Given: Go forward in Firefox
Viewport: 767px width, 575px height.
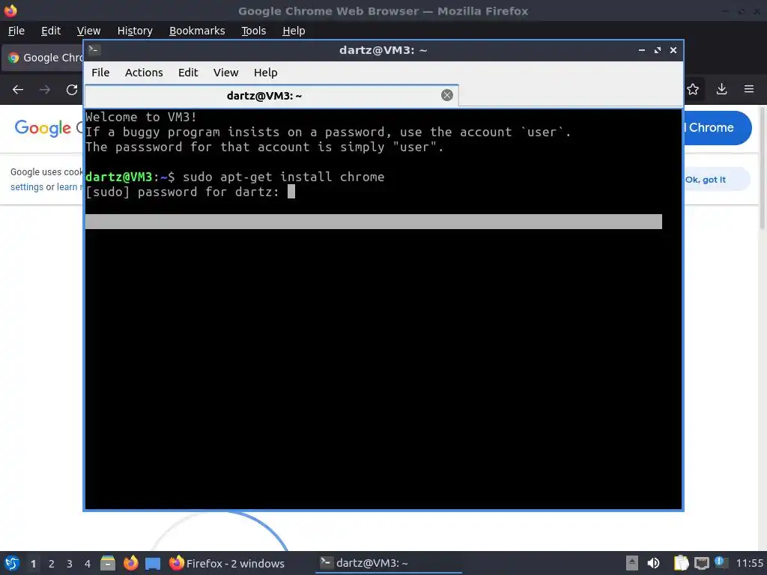Looking at the screenshot, I should coord(45,90).
